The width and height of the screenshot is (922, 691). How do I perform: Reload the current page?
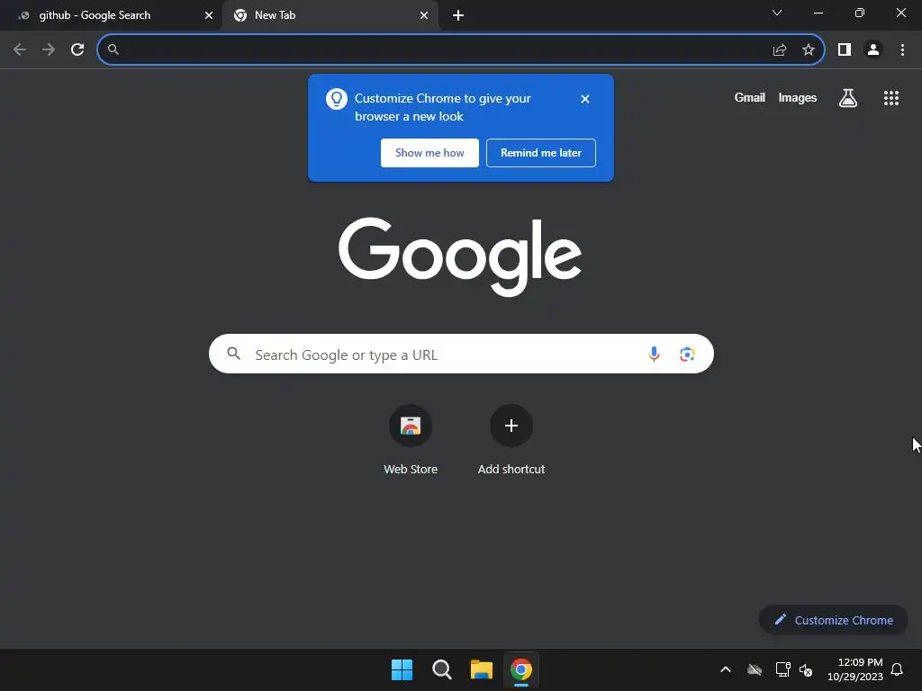click(x=77, y=50)
